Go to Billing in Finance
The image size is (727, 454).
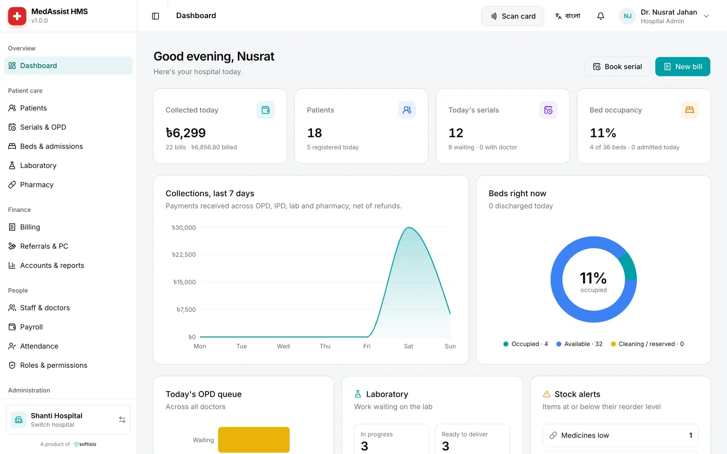pyautogui.click(x=68, y=227)
